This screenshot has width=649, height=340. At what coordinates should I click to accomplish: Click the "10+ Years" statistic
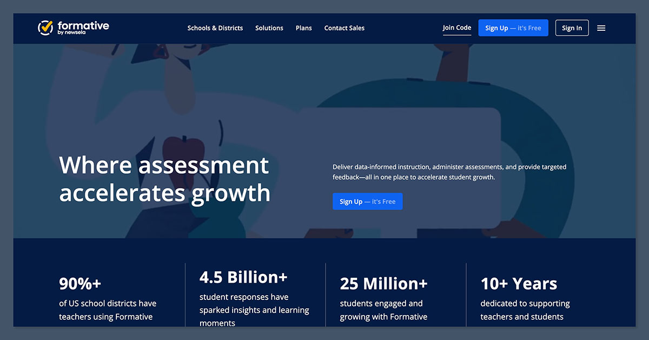pyautogui.click(x=519, y=284)
